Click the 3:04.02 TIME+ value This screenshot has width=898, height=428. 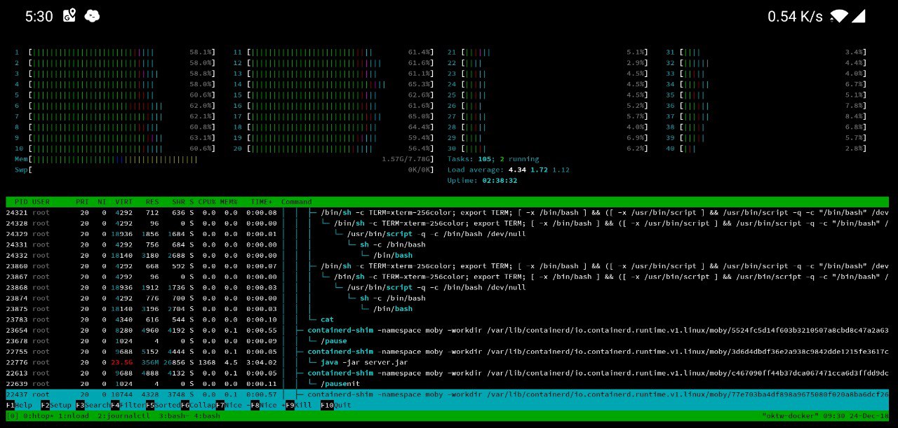click(x=261, y=362)
